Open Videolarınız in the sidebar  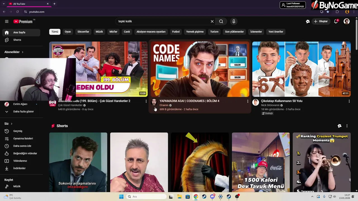pyautogui.click(x=21, y=161)
